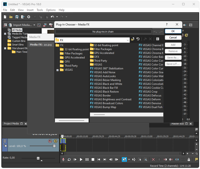The image size is (200, 169).
Task: Open the Tools menu
Action: (x=40, y=10)
